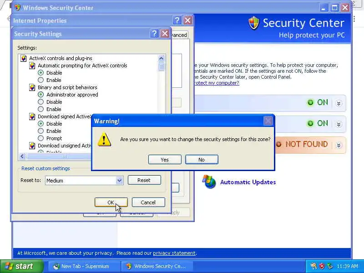Click the red security shield tray icon
Screen dimensions: 364x273
tap(322, 266)
